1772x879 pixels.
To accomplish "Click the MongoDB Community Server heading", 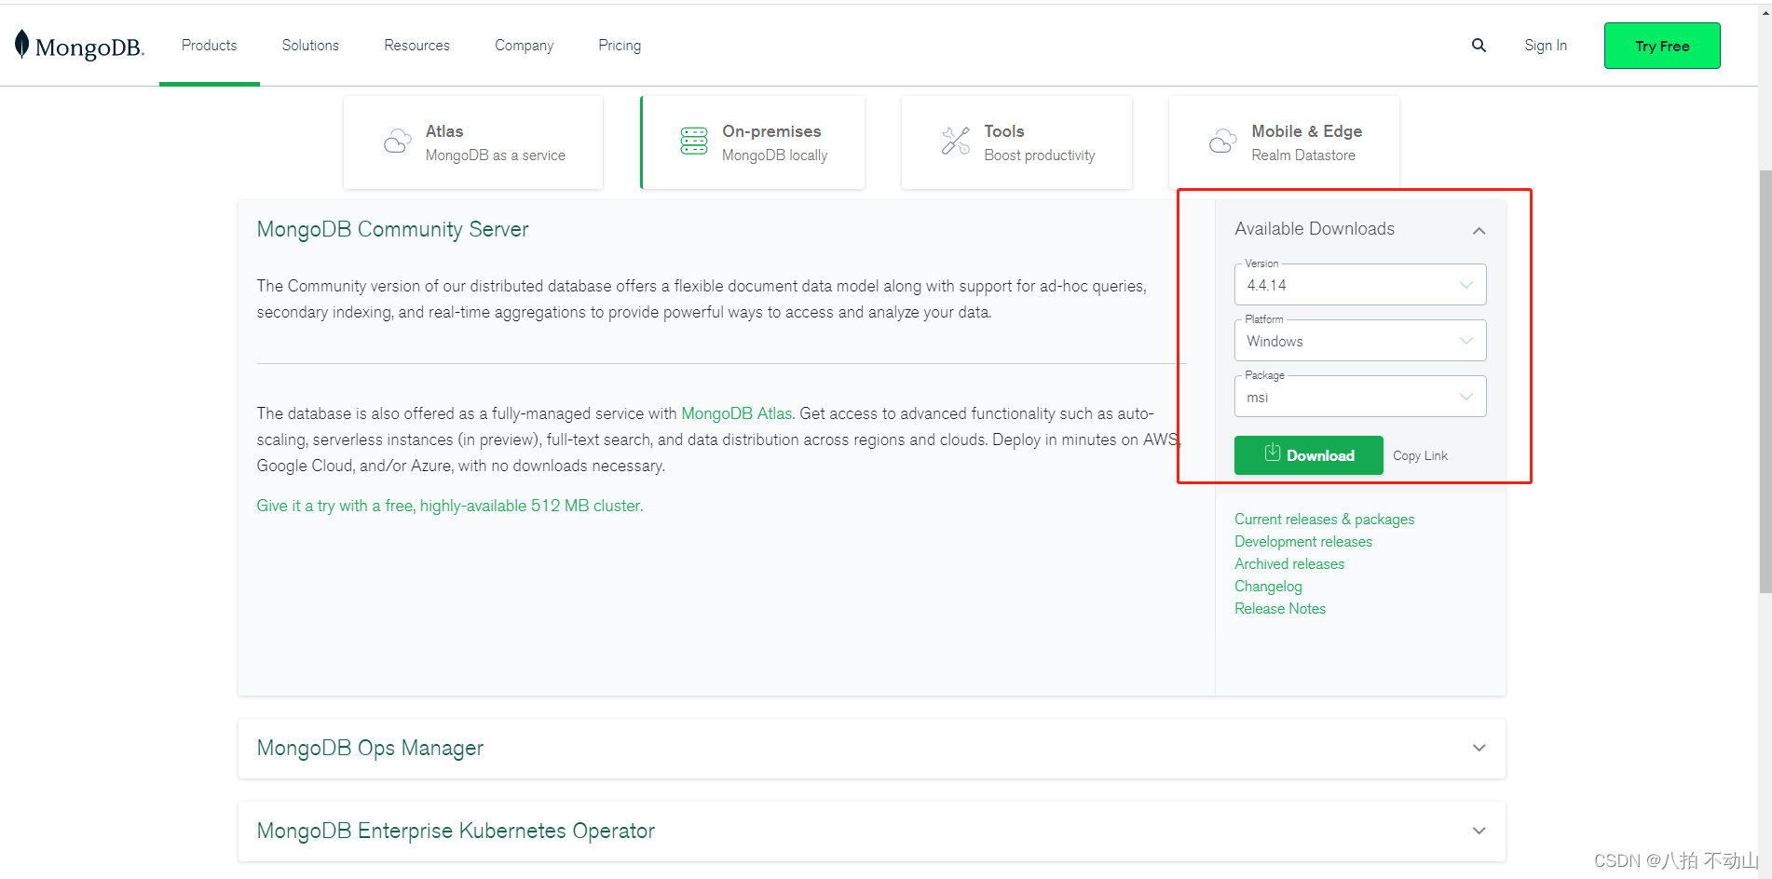I will click(392, 230).
